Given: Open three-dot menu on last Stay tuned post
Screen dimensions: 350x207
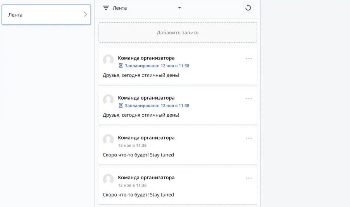Looking at the screenshot, I should click(249, 178).
